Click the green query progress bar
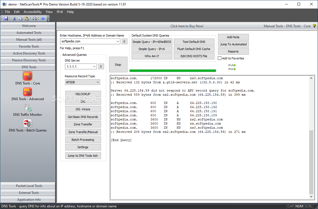 click(x=173, y=71)
